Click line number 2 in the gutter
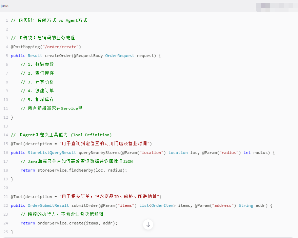 coord(7,29)
